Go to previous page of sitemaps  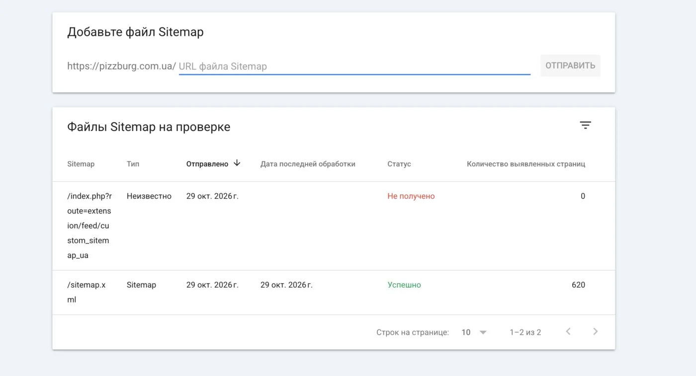tap(568, 332)
